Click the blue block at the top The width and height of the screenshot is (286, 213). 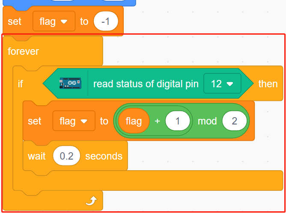[x=69, y=3]
